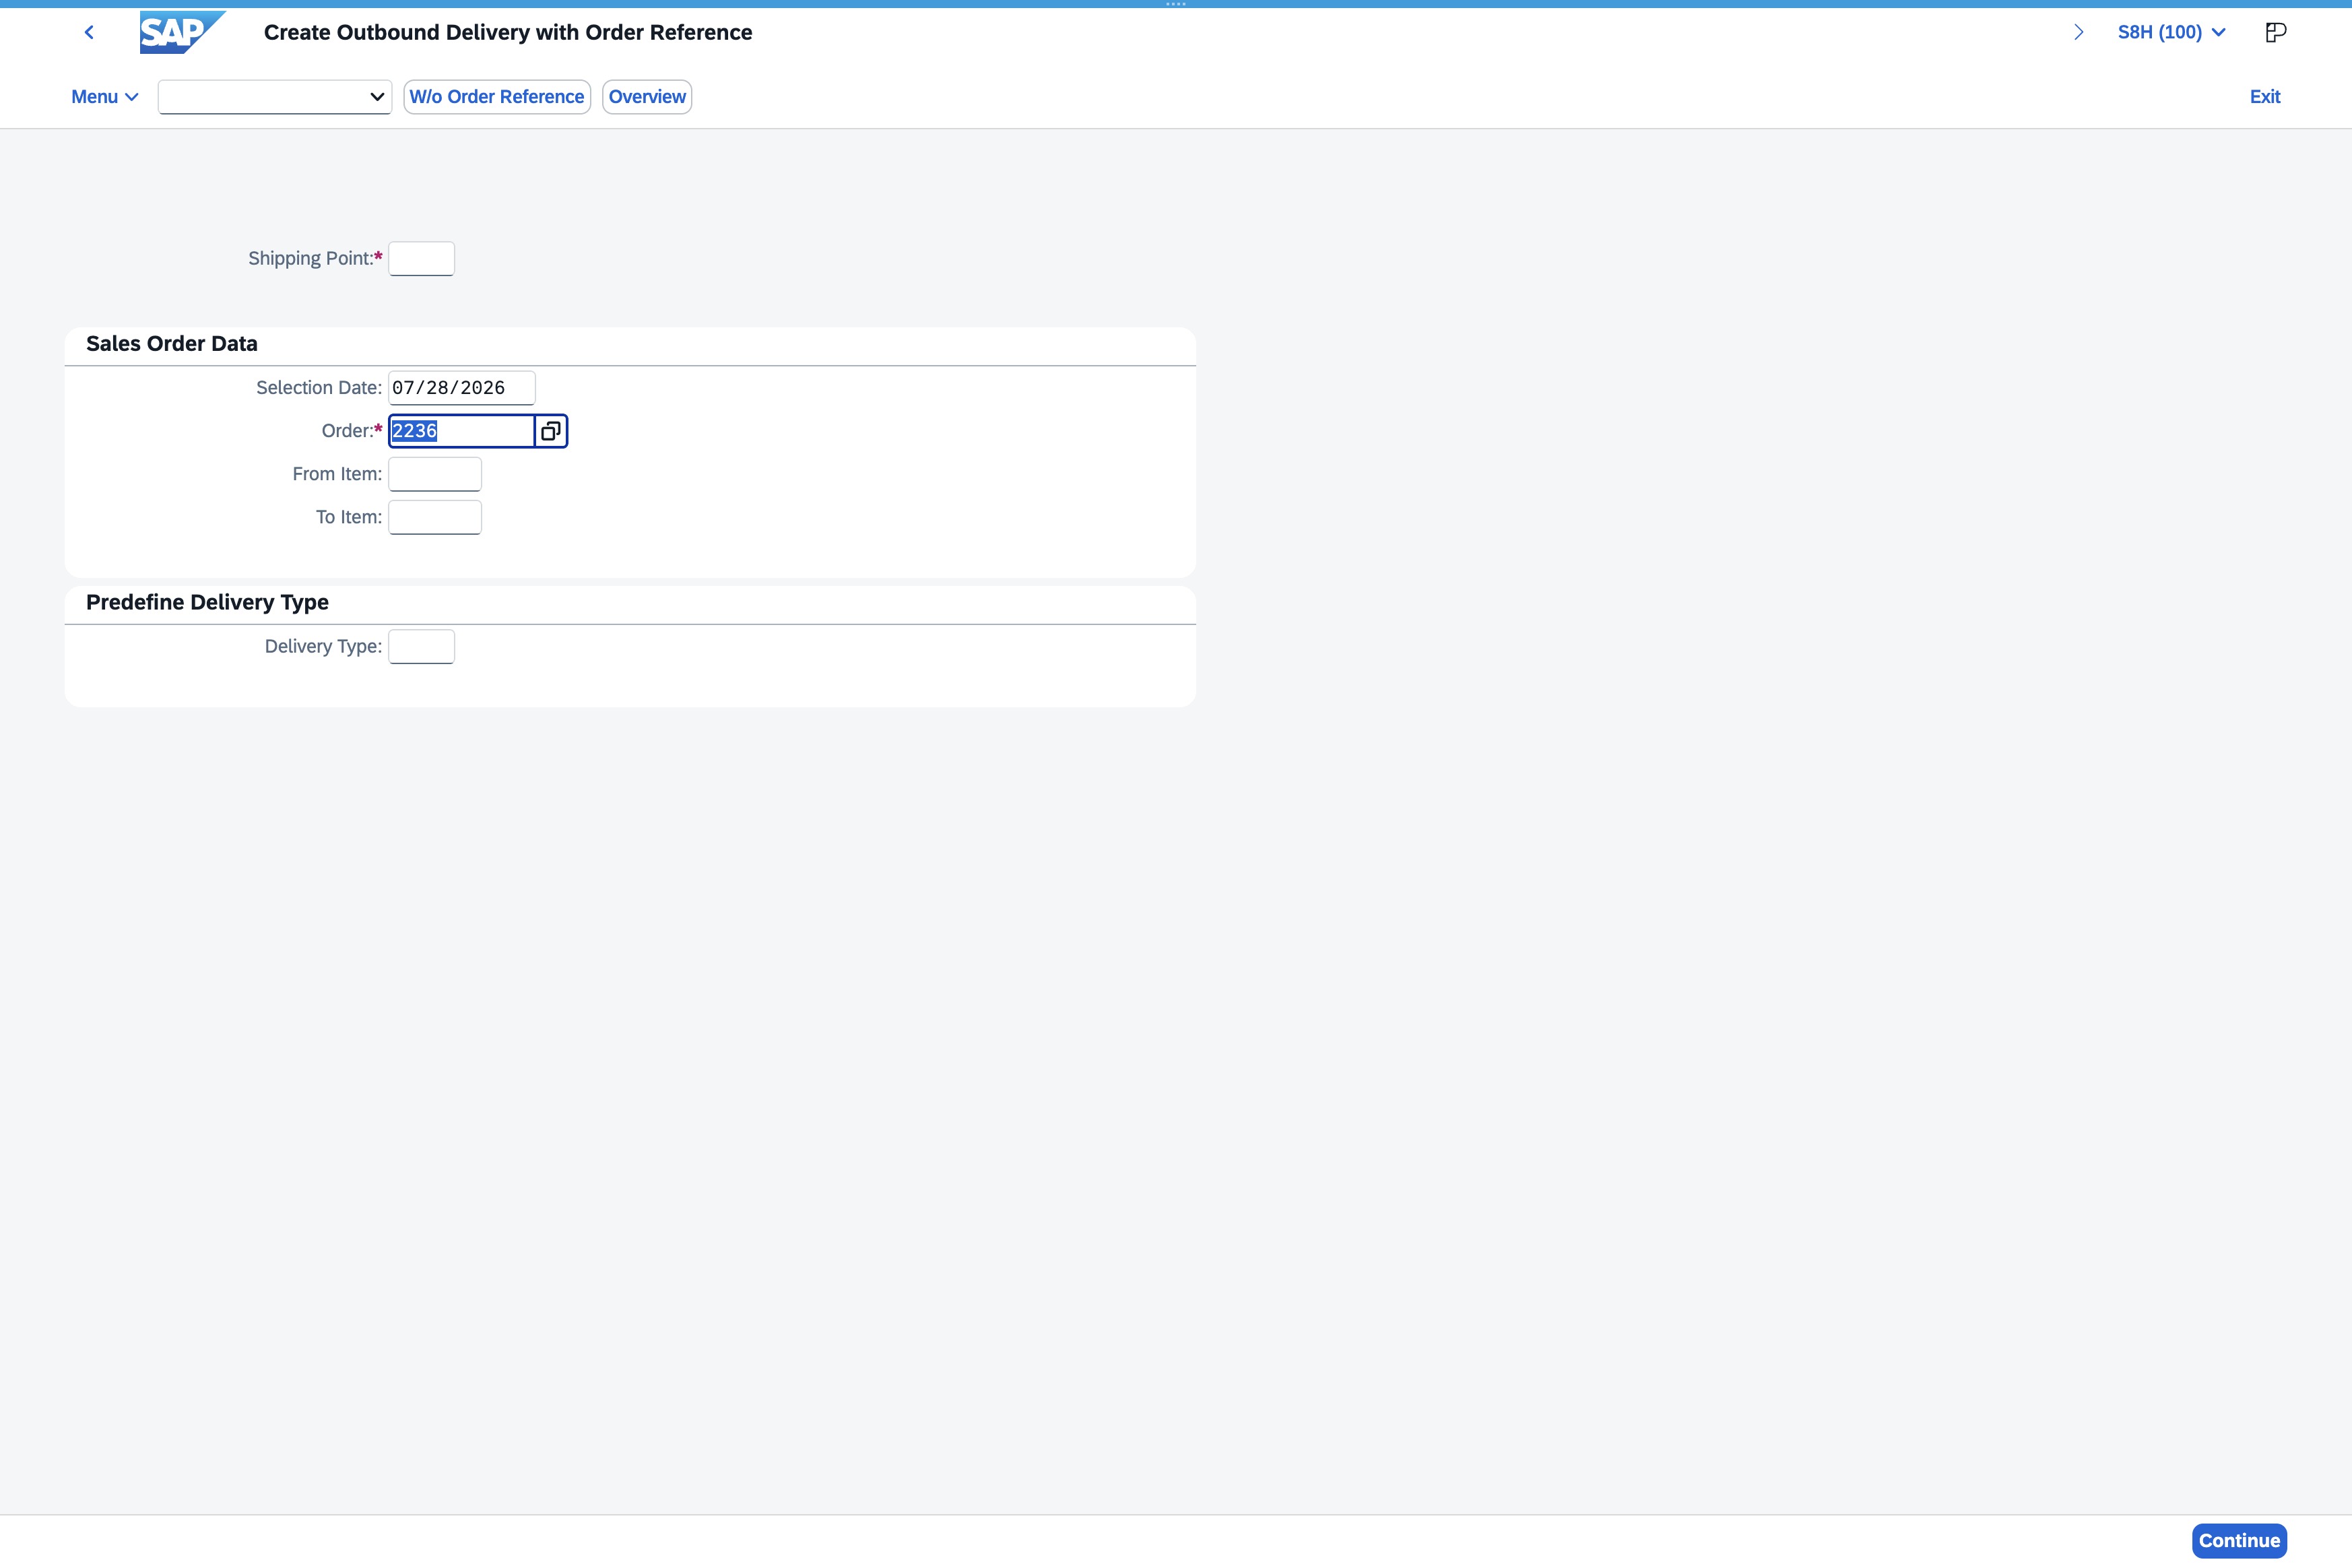Click the Order number input field
Screen dimensions: 2352x1568
[461, 431]
